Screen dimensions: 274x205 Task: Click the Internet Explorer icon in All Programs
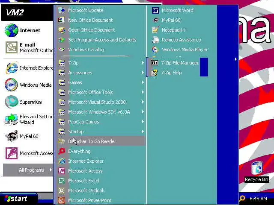coord(62,161)
